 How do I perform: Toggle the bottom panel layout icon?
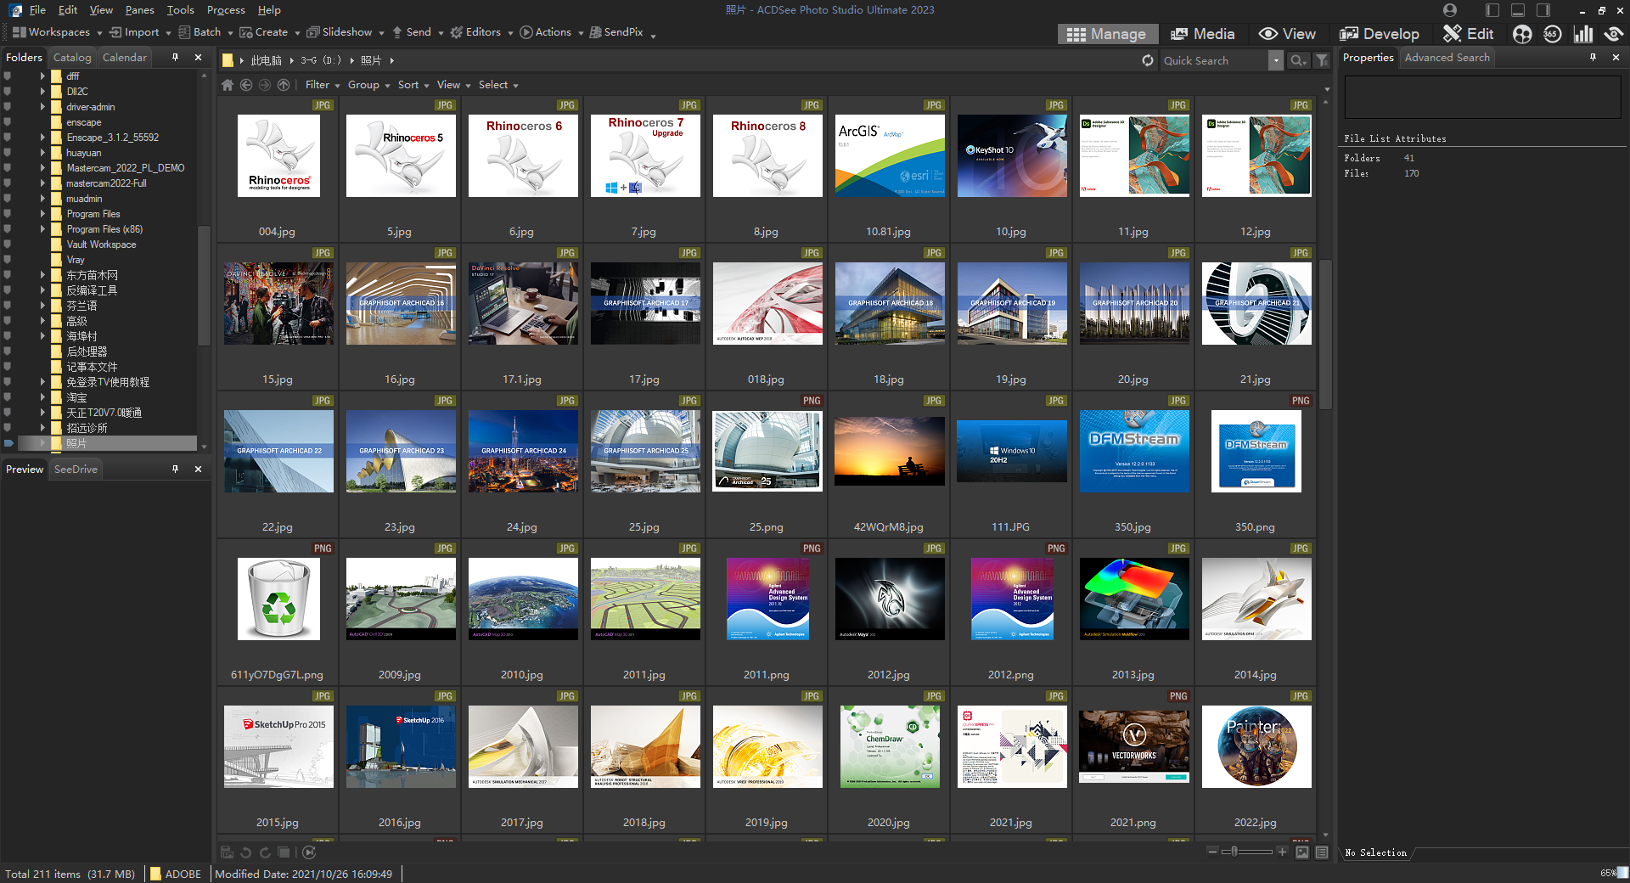(1518, 10)
